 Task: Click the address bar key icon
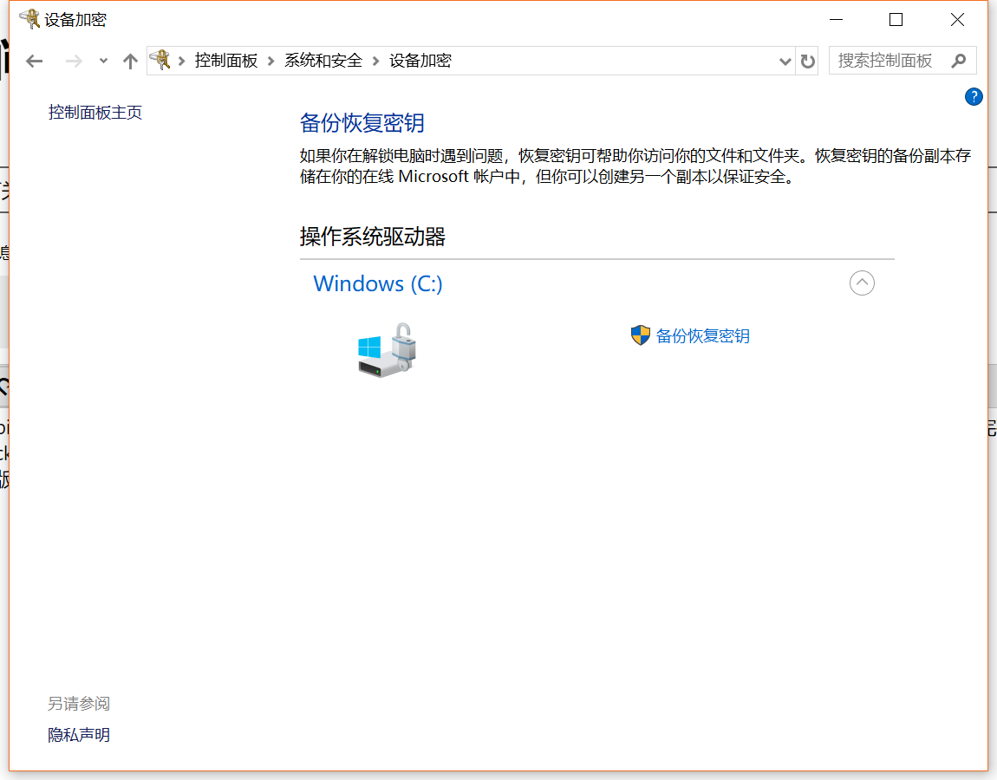[x=160, y=60]
